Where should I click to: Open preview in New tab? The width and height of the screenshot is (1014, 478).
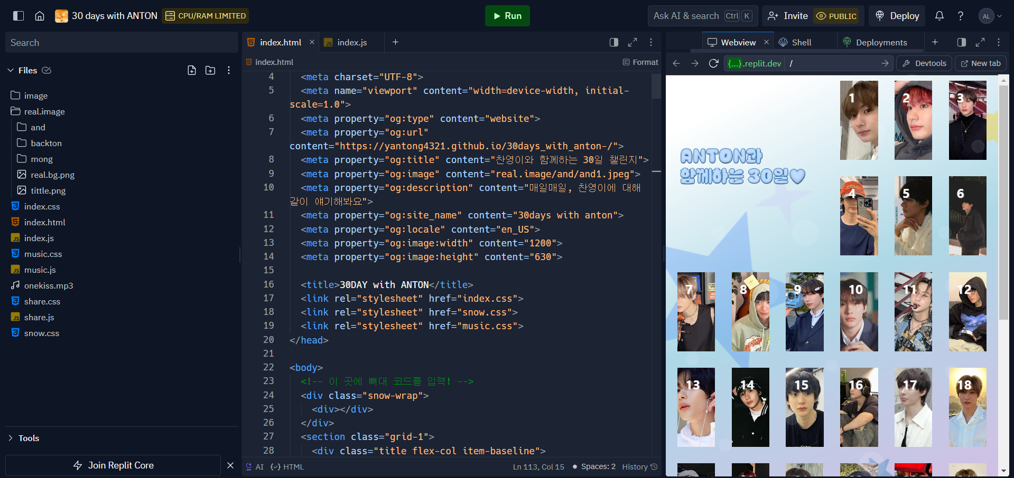click(981, 63)
